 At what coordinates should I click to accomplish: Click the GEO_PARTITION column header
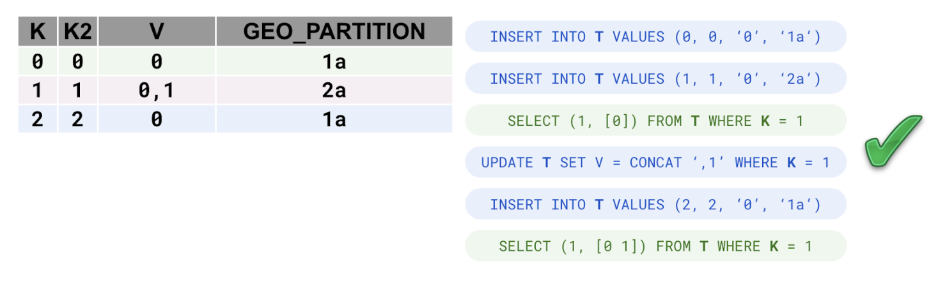334,33
